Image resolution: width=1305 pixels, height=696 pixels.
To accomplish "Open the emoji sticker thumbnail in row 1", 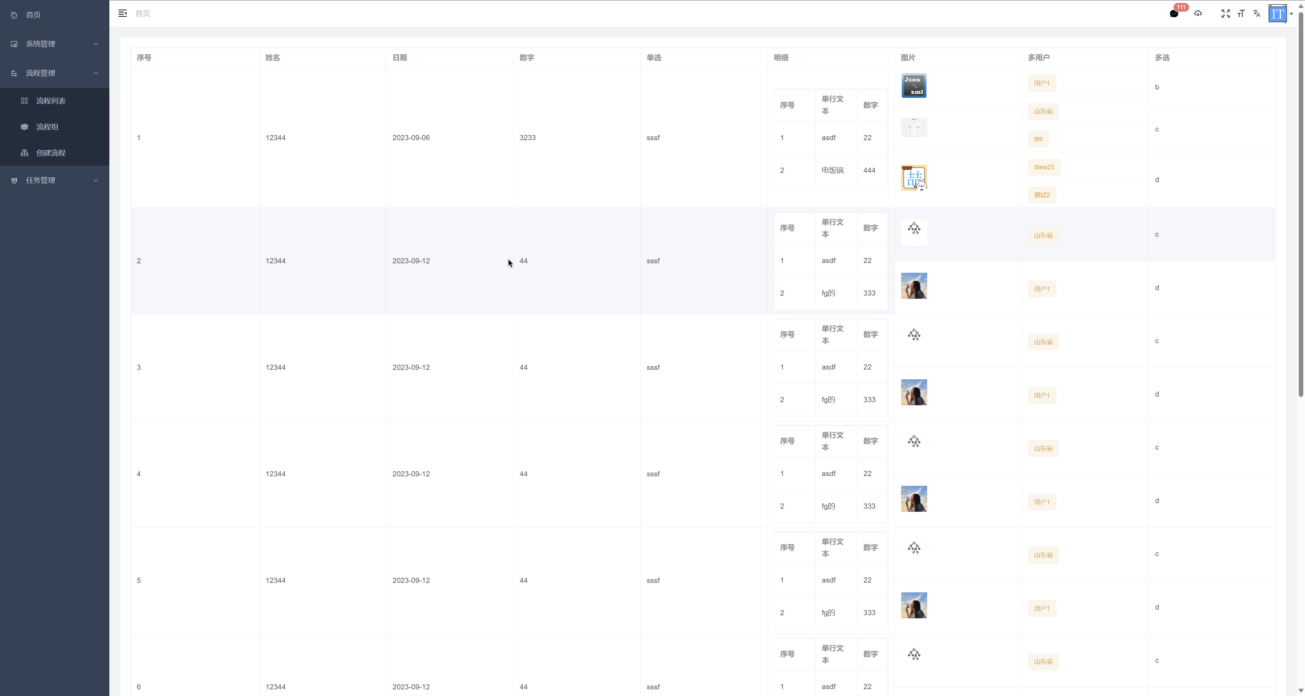I will pyautogui.click(x=914, y=178).
